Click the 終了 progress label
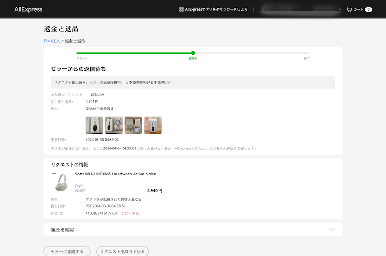 306,58
